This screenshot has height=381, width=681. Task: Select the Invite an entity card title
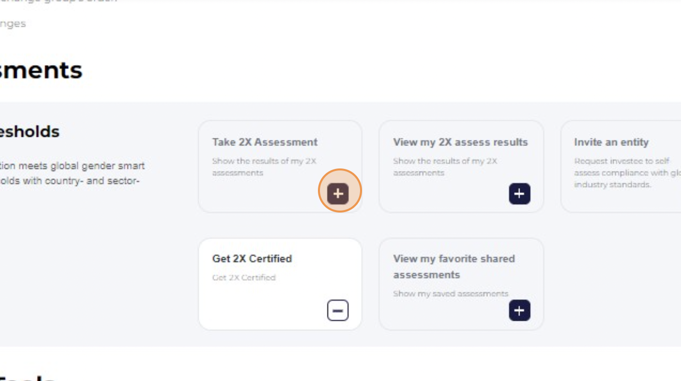pos(611,142)
